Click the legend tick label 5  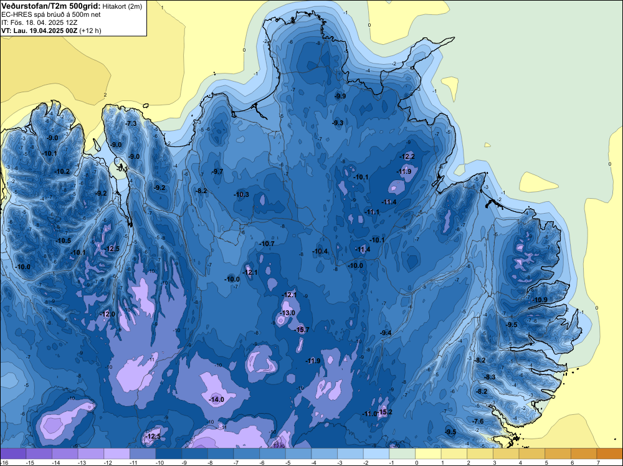pyautogui.click(x=546, y=463)
